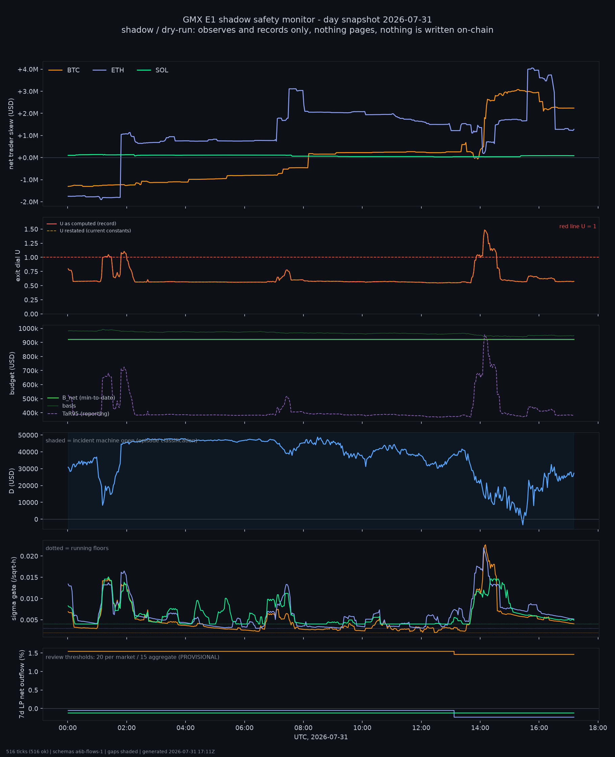Click the ETH legend entry in skew chart
The image size is (615, 757).
pos(108,70)
